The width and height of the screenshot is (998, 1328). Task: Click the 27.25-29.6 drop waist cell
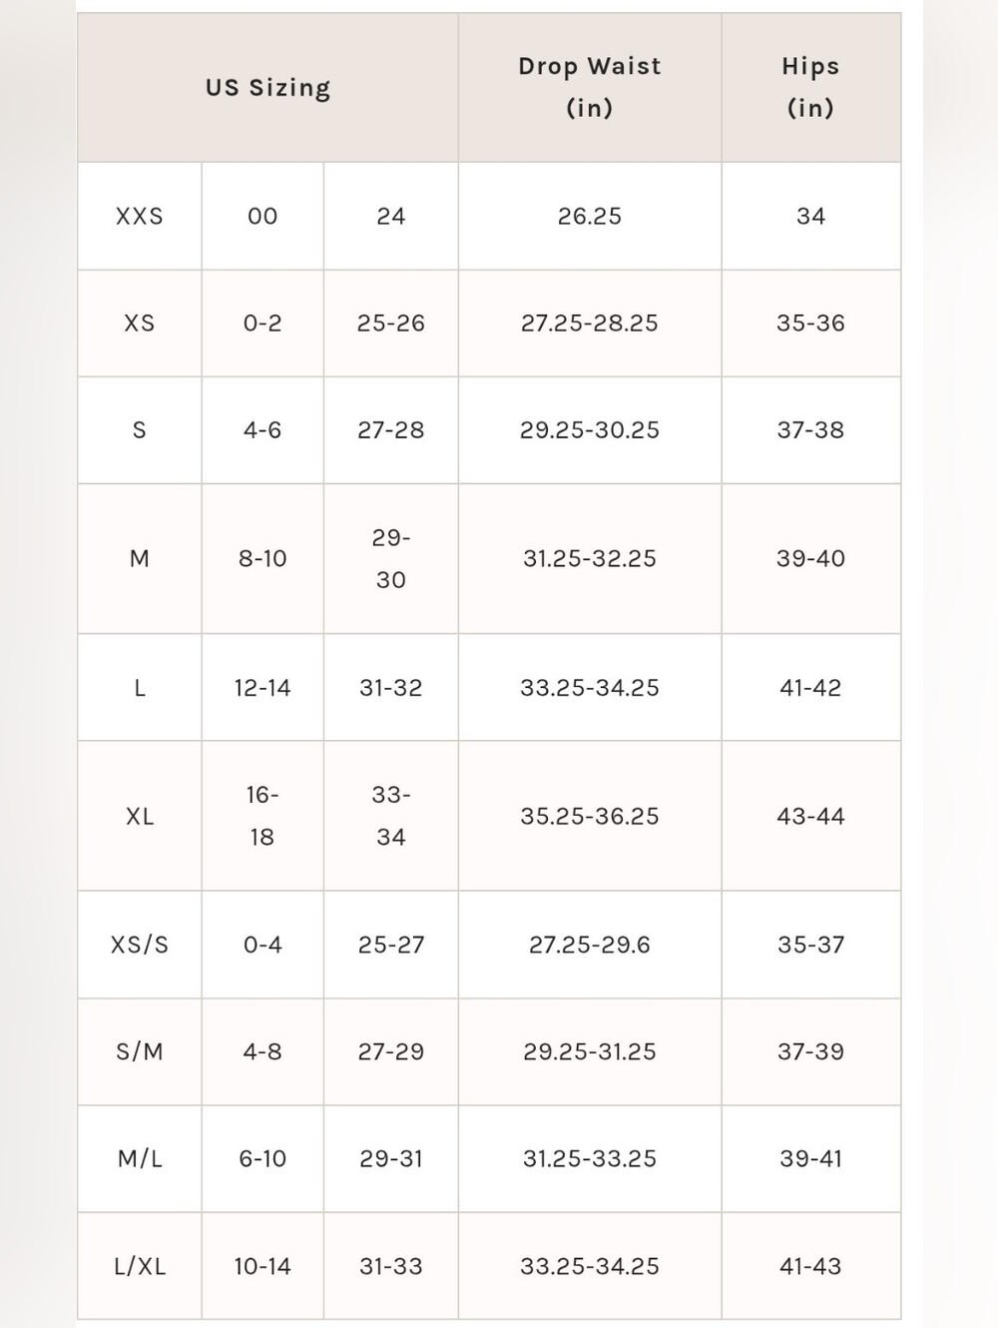[590, 945]
